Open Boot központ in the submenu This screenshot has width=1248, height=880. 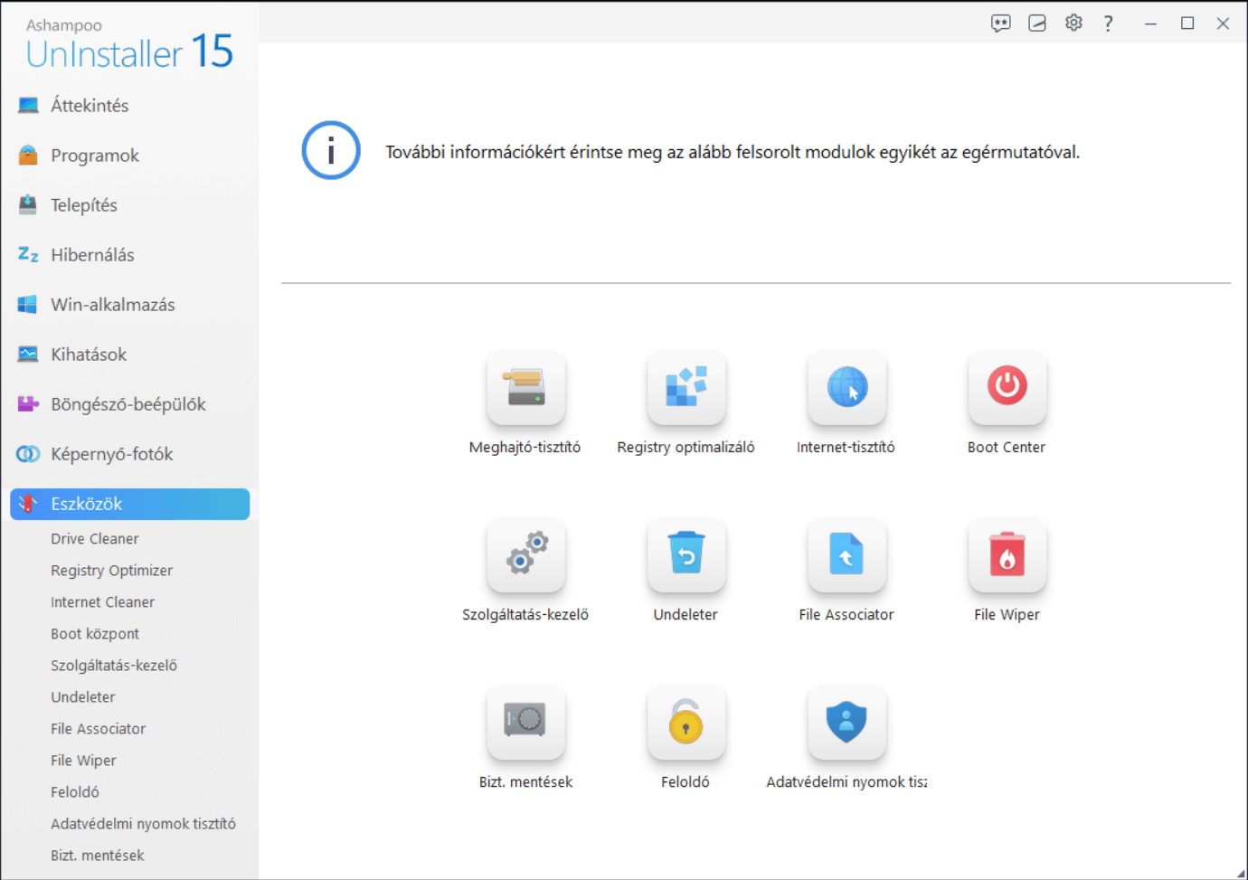pyautogui.click(x=94, y=634)
